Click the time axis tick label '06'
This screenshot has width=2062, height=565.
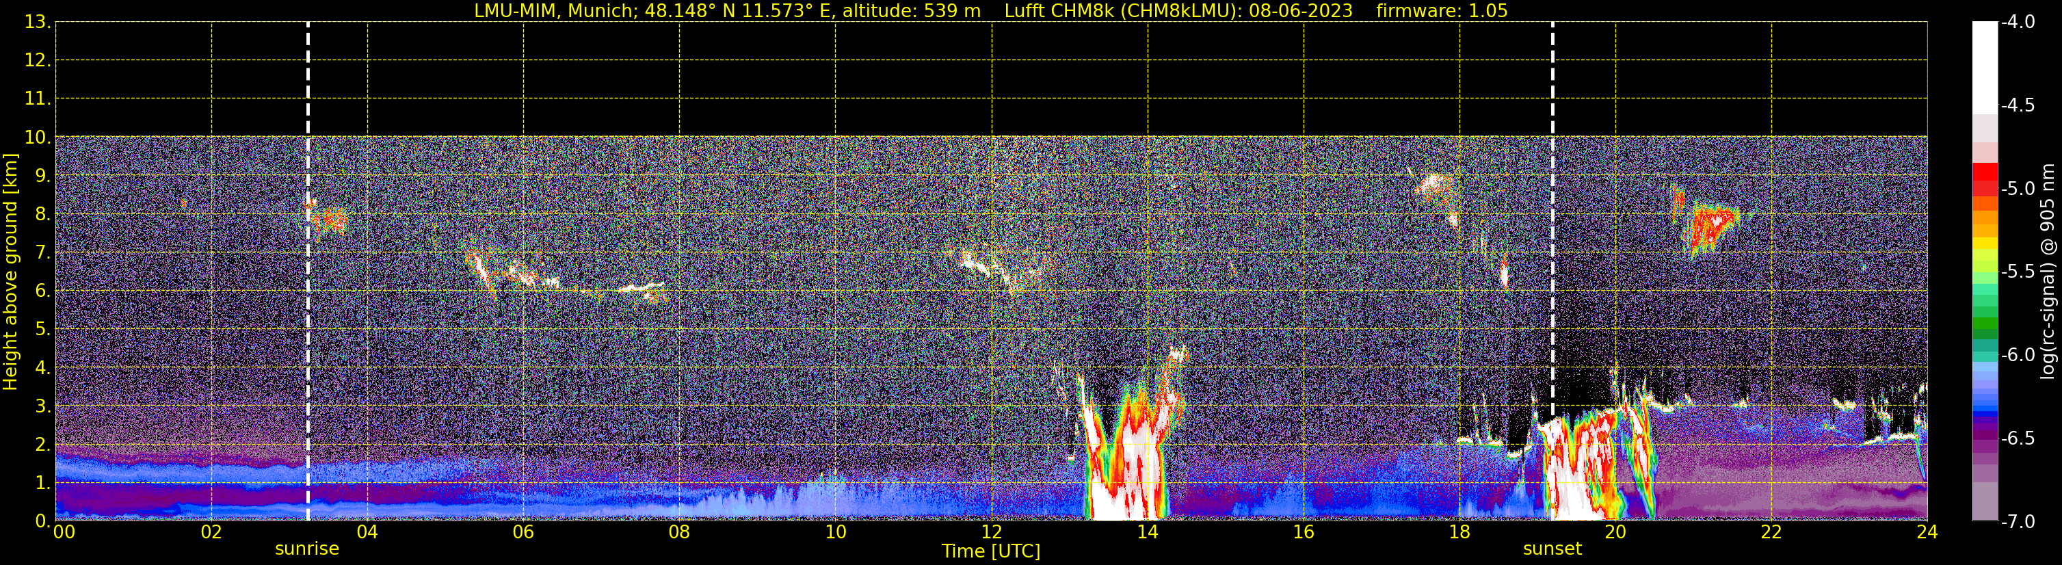pyautogui.click(x=523, y=532)
